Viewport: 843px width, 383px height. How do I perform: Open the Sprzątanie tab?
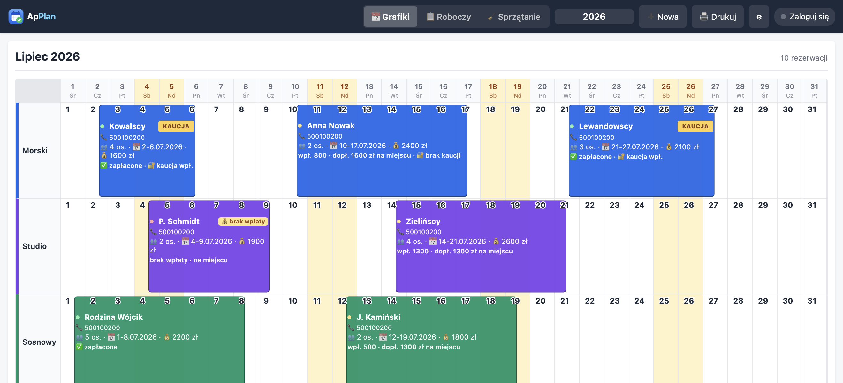point(514,17)
